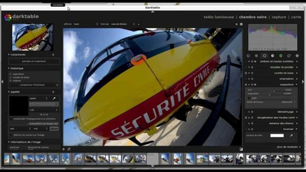Toggle the orientation module on/off
This screenshot has height=172, width=306.
(x=246, y=79)
